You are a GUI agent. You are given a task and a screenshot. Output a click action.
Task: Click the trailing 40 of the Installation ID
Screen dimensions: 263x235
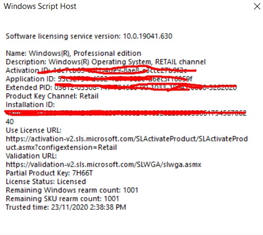click(x=9, y=122)
